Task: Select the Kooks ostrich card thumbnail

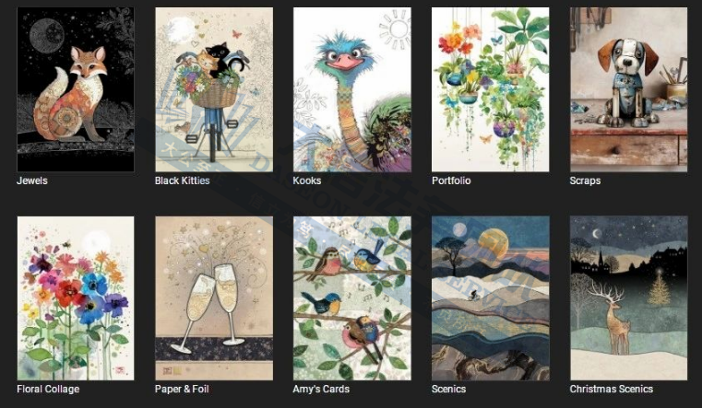Action: [351, 89]
